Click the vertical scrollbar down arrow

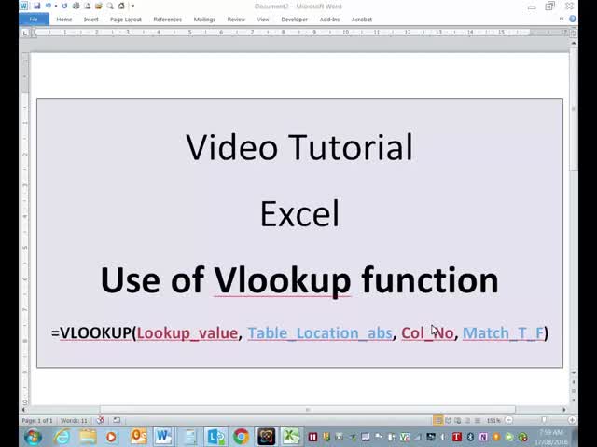pyautogui.click(x=574, y=372)
